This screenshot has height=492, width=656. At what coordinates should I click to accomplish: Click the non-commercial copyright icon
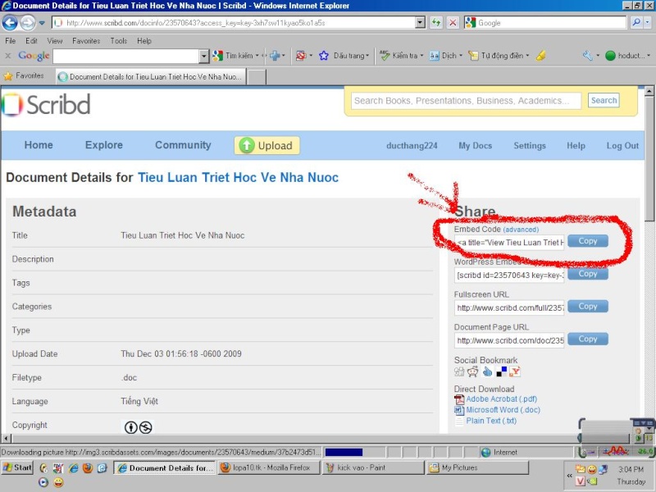pos(146,427)
